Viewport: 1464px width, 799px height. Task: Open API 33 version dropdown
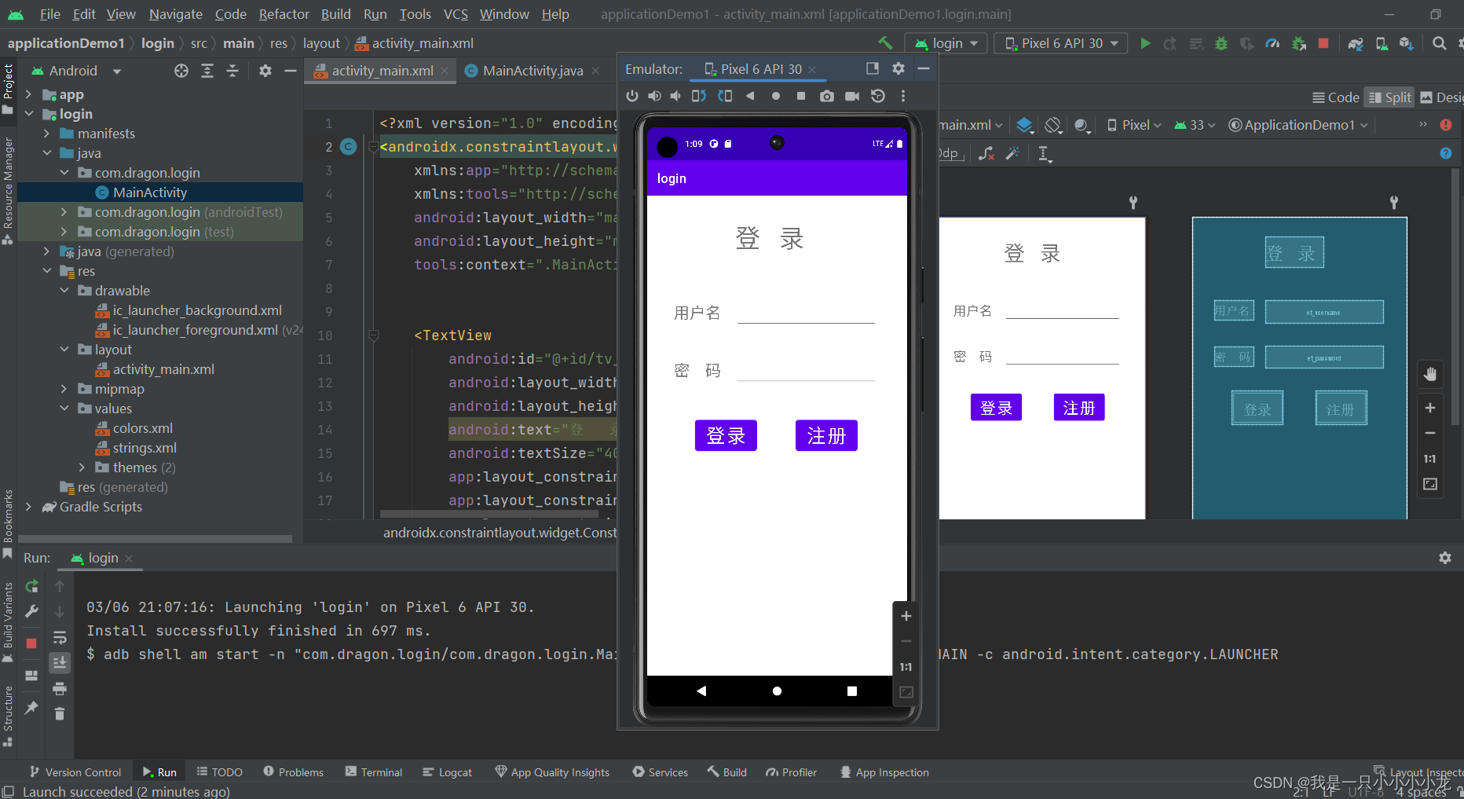pyautogui.click(x=1194, y=125)
